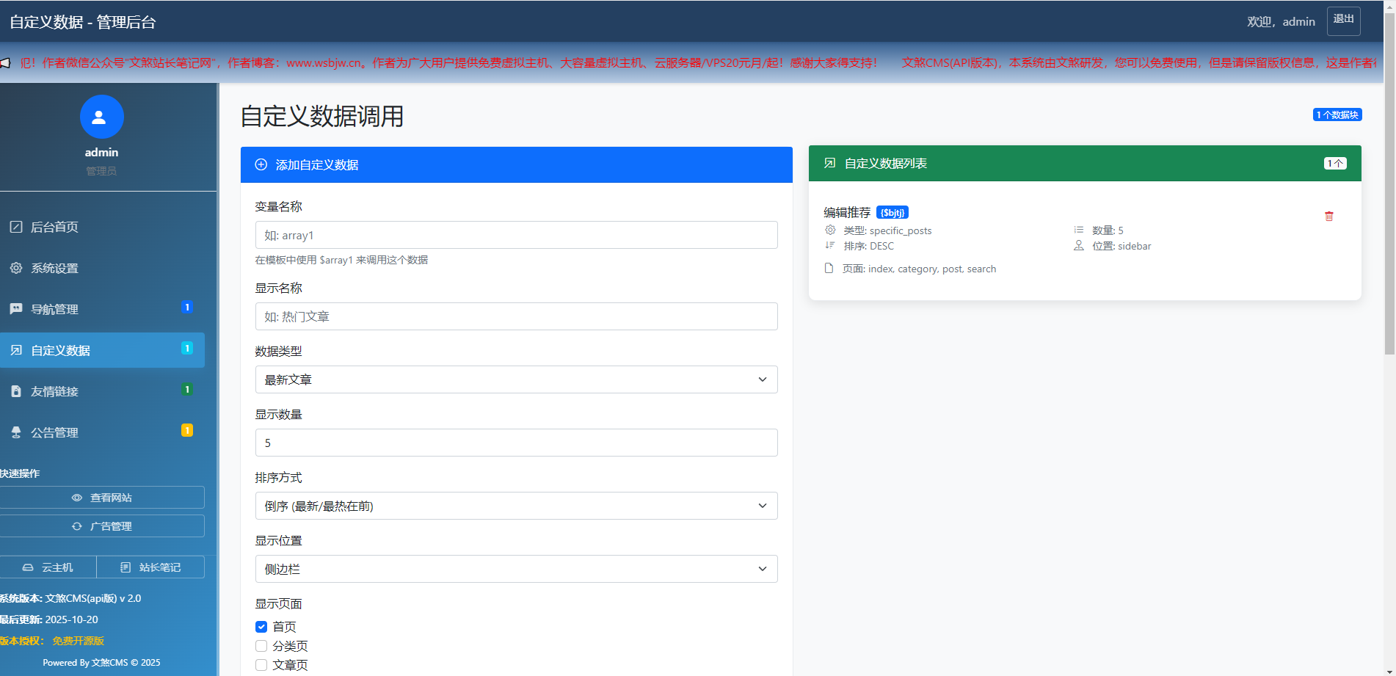The width and height of the screenshot is (1396, 676).
Task: Click the plus icon beside 添加自定义数据
Action: (261, 165)
